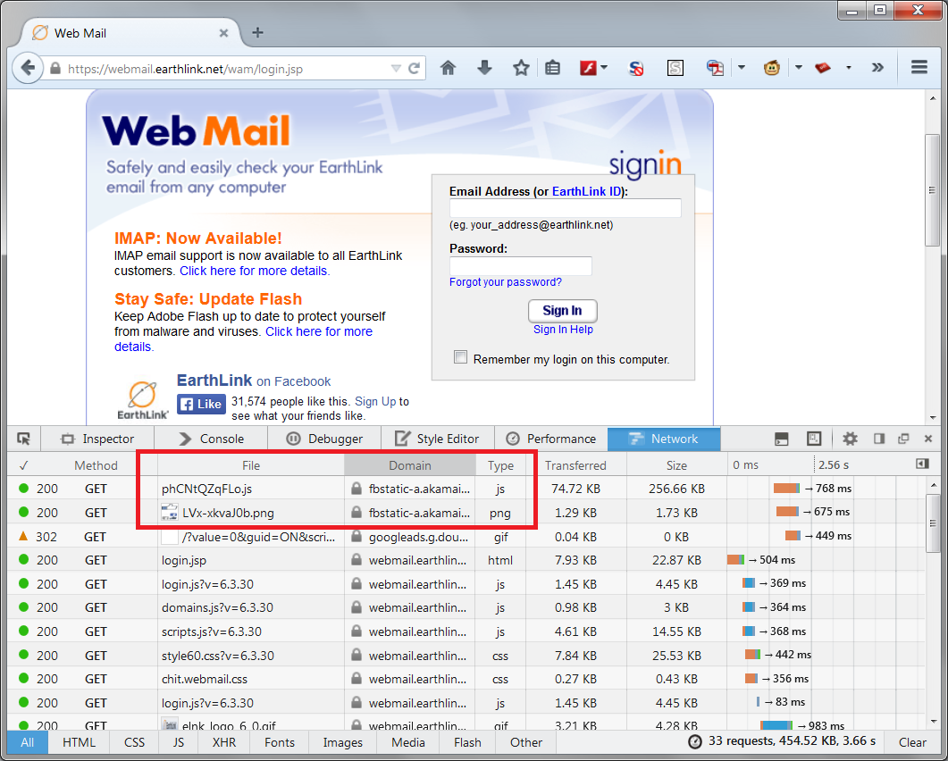The image size is (948, 761).
Task: Click the PDF add-on toolbar icon
Action: click(x=715, y=68)
